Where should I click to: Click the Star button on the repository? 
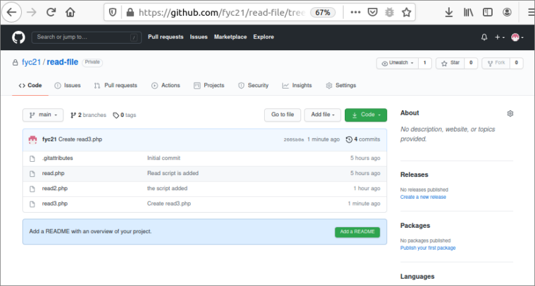[450, 63]
